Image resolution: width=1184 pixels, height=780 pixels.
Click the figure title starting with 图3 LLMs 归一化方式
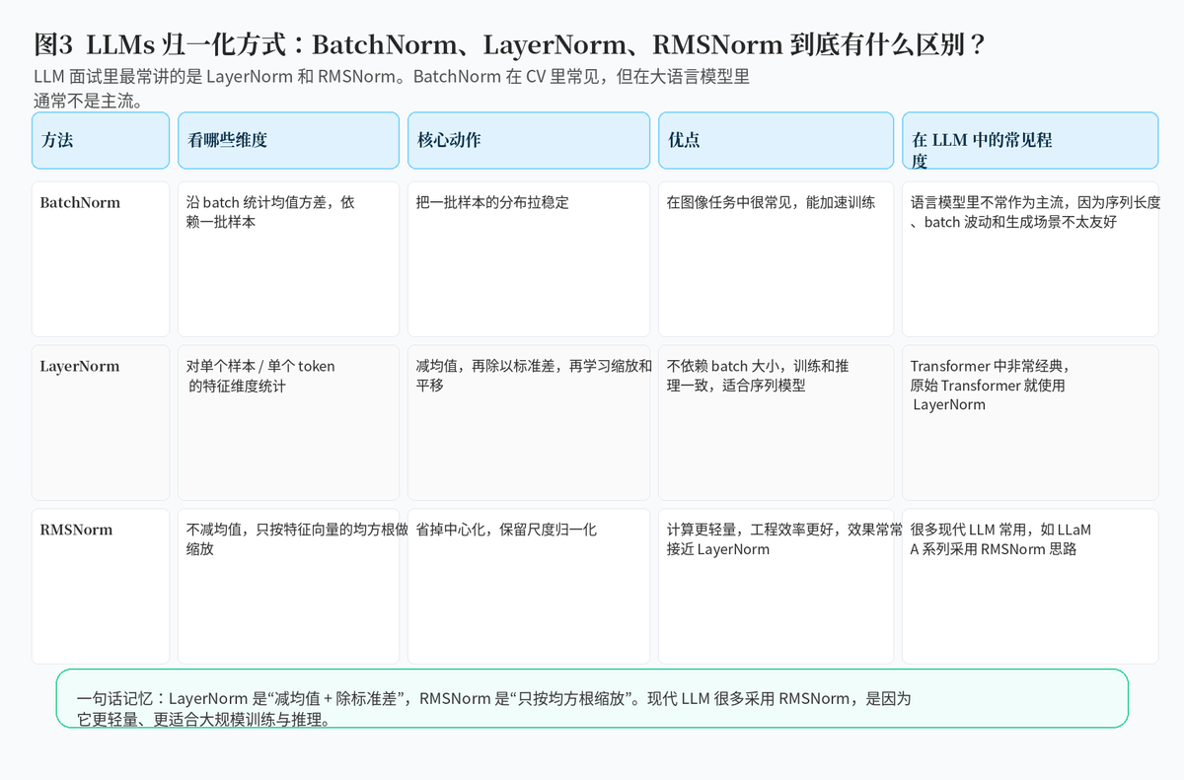pyautogui.click(x=511, y=44)
